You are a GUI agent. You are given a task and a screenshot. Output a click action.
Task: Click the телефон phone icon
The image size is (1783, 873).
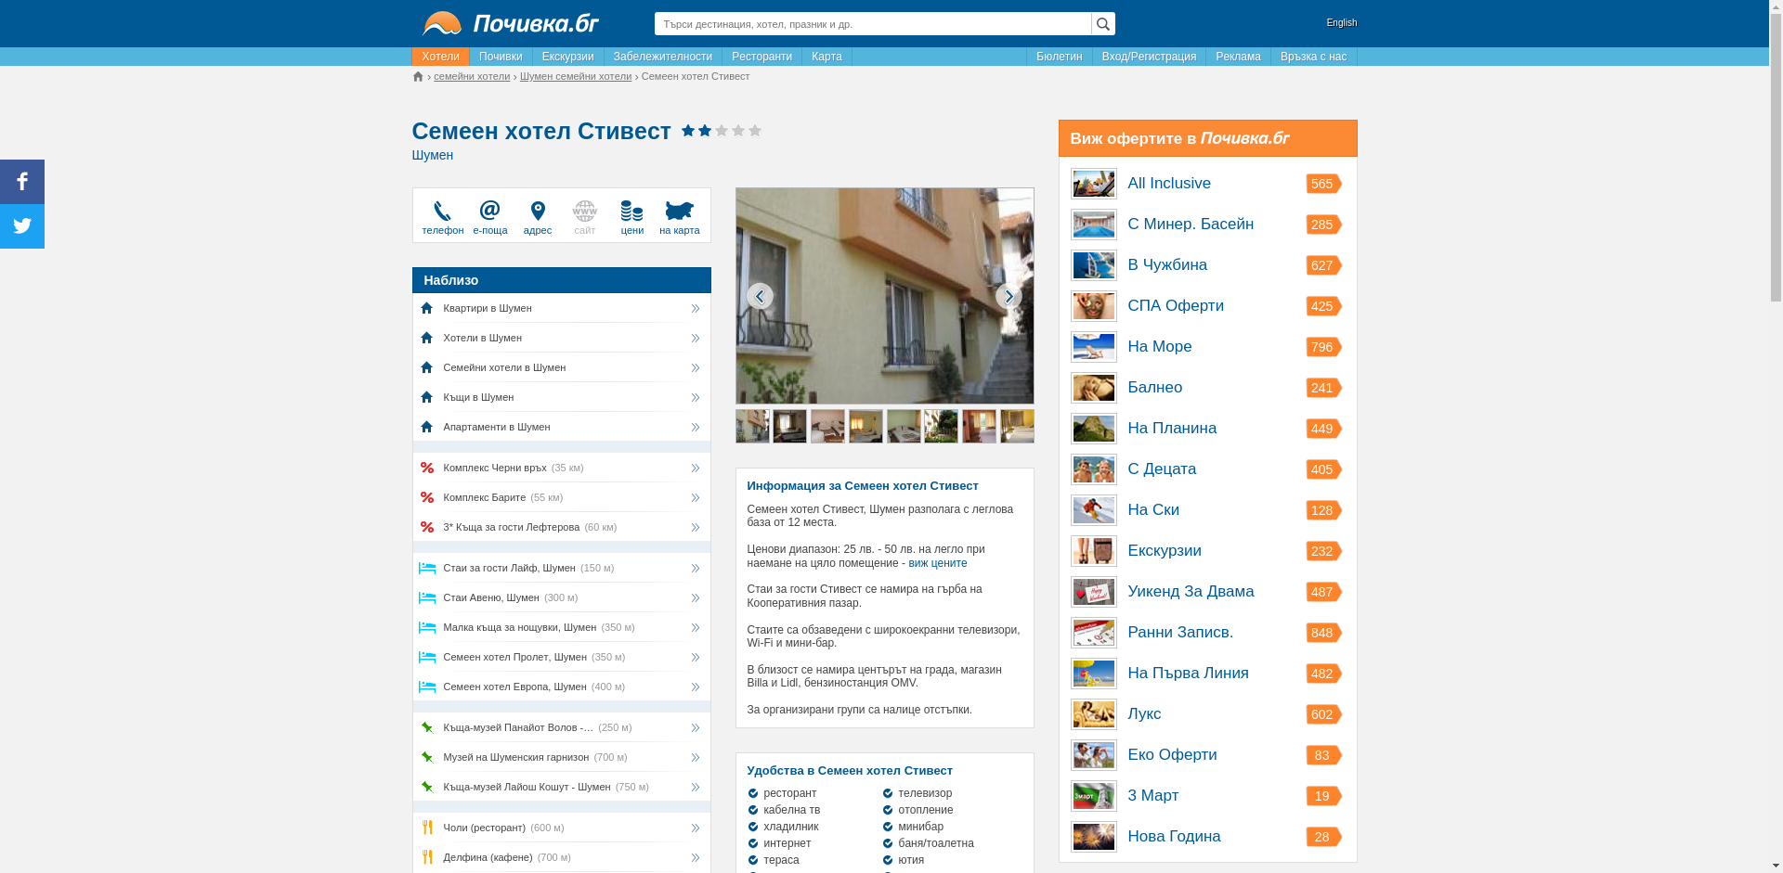(x=442, y=212)
